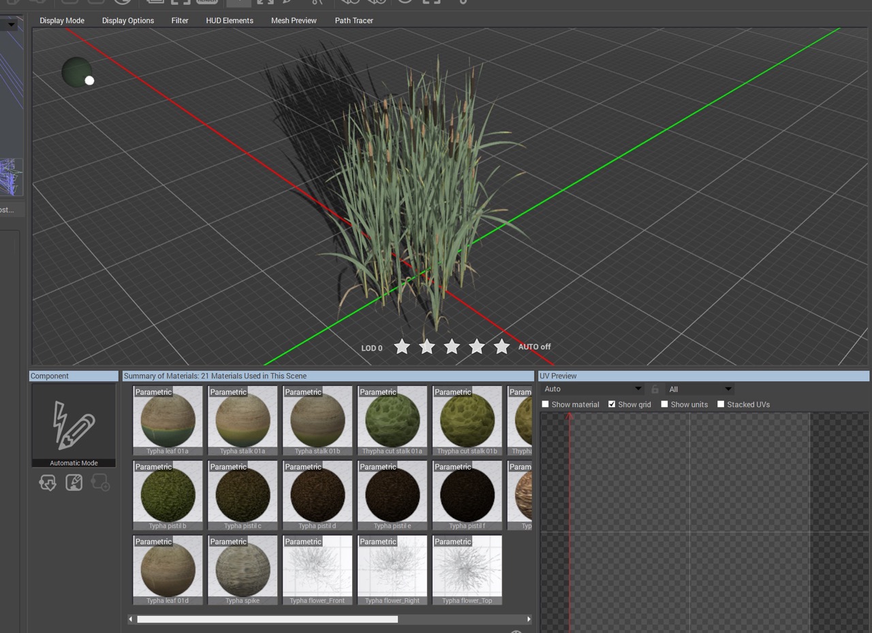This screenshot has height=633, width=872.
Task: Click the materials scrollbar left arrow
Action: pyautogui.click(x=130, y=619)
